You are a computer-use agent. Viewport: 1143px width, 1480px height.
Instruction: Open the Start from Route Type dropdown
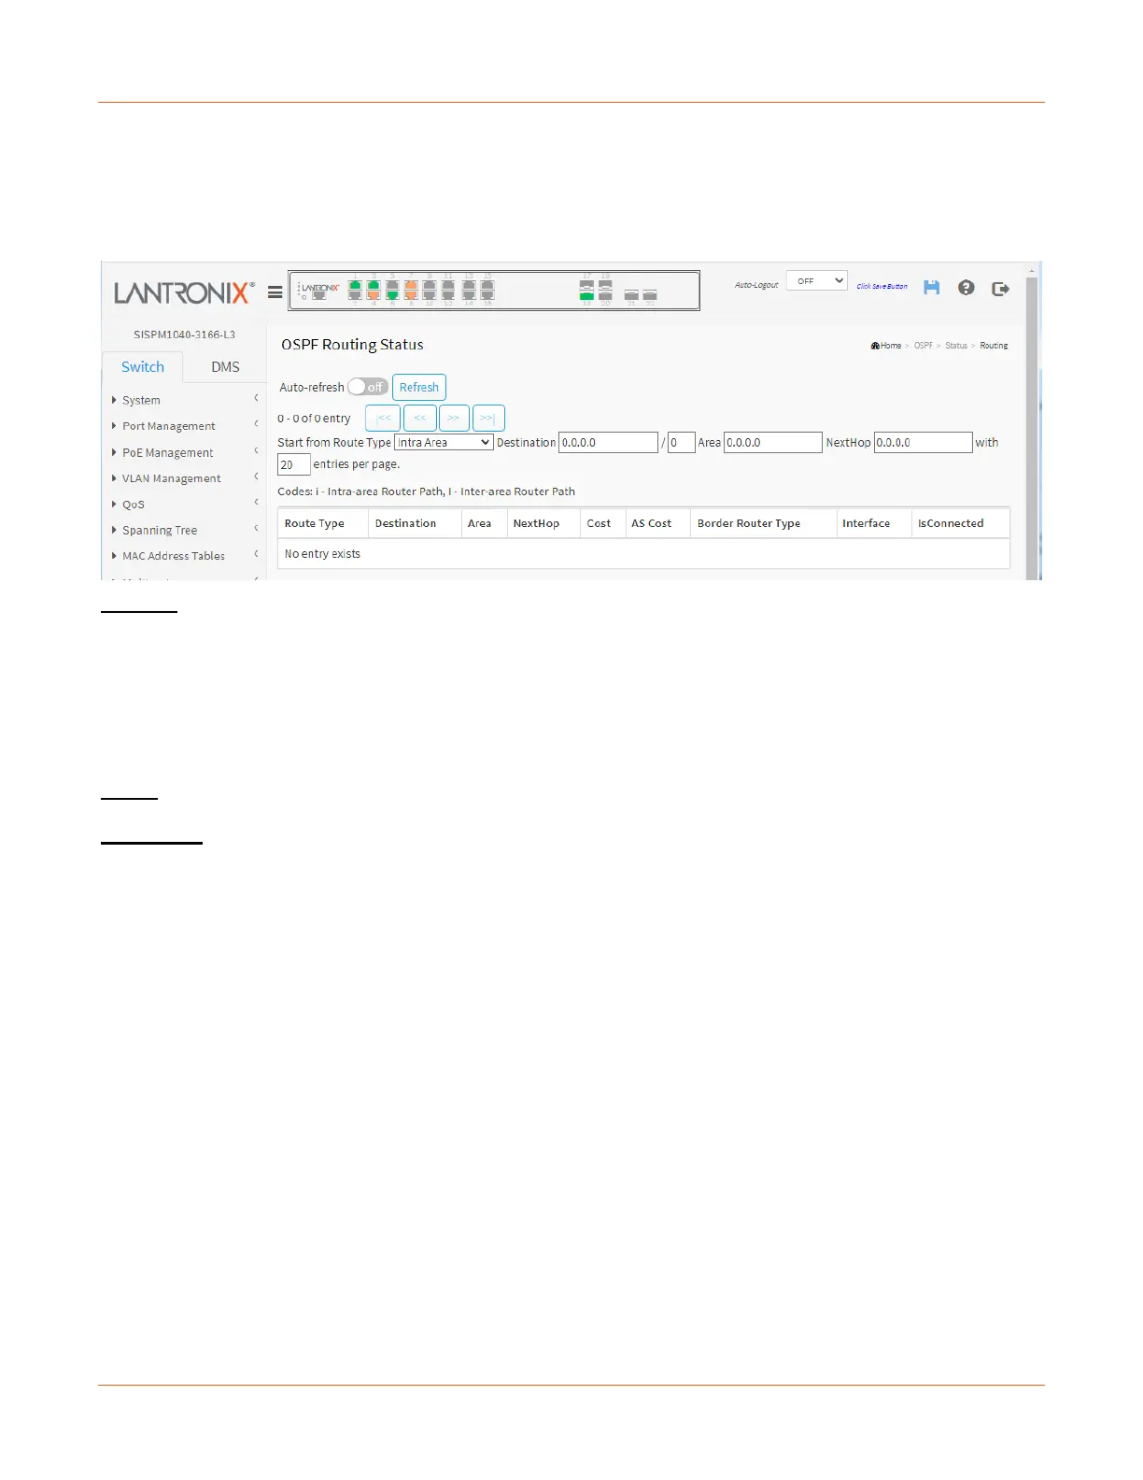pyautogui.click(x=444, y=443)
